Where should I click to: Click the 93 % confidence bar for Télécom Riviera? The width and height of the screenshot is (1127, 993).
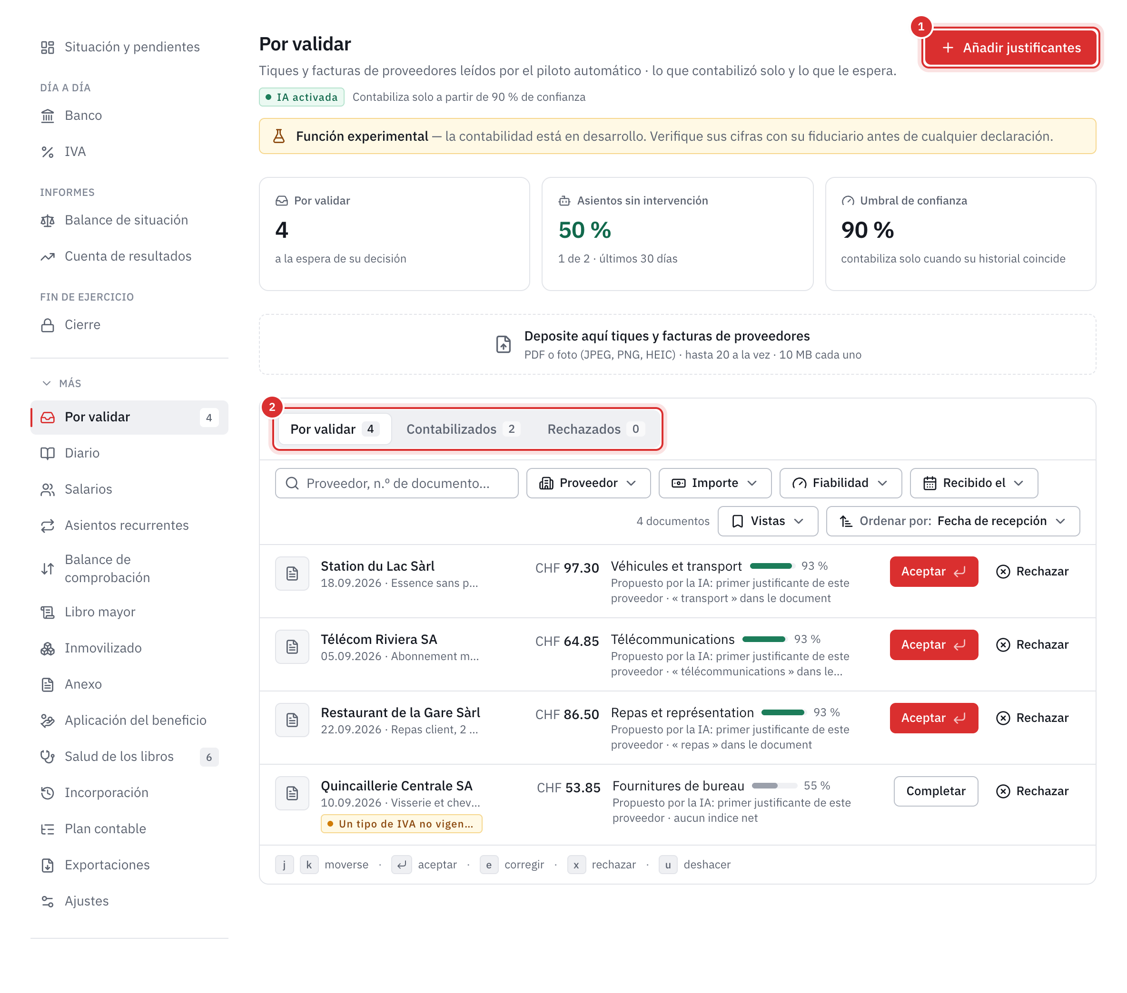tap(764, 639)
